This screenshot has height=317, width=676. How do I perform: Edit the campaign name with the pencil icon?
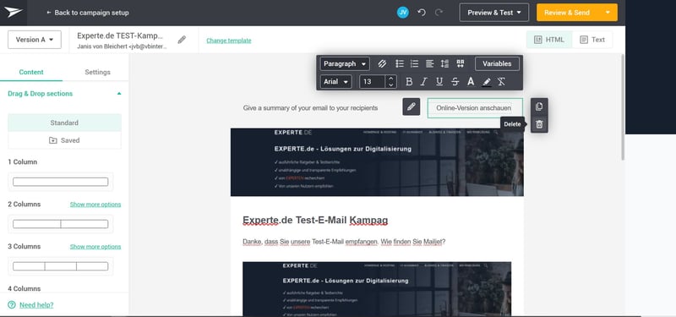tap(182, 40)
